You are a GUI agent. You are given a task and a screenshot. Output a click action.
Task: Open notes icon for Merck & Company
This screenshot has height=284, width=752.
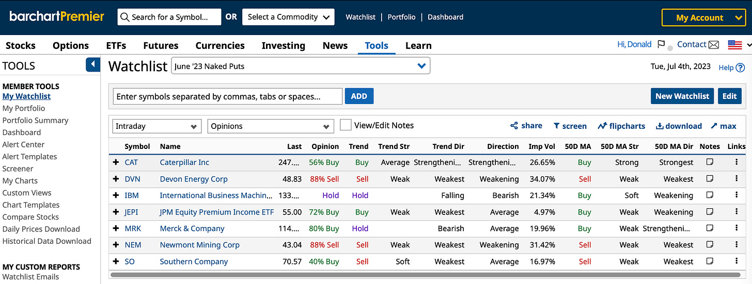point(710,228)
